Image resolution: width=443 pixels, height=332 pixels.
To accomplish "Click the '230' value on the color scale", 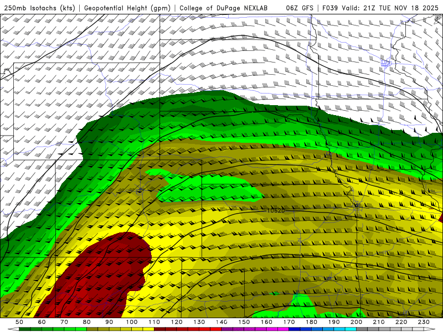I will coord(424,322).
